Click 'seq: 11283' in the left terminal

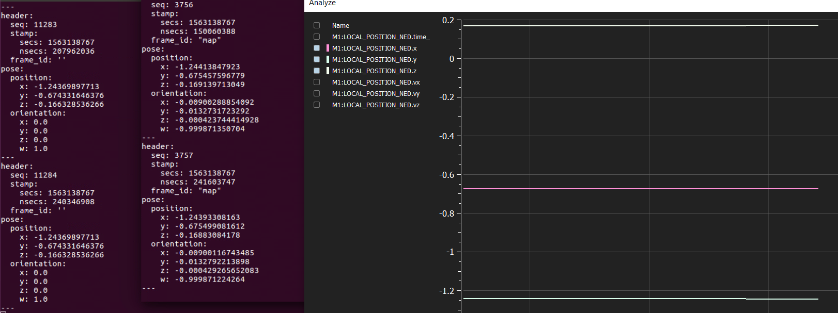tap(34, 25)
